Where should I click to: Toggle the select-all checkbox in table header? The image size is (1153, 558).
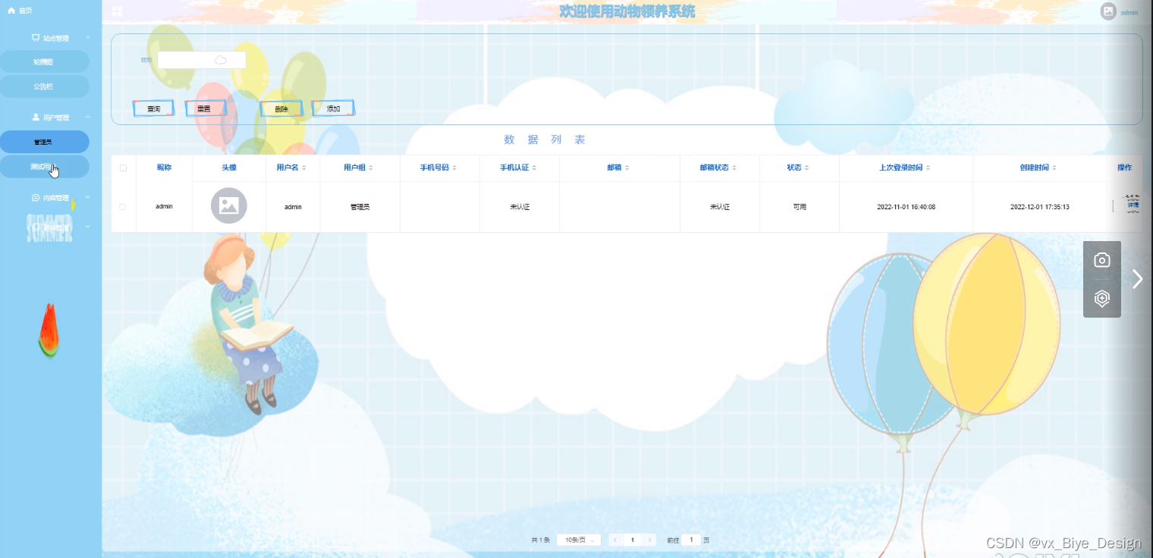coord(123,168)
